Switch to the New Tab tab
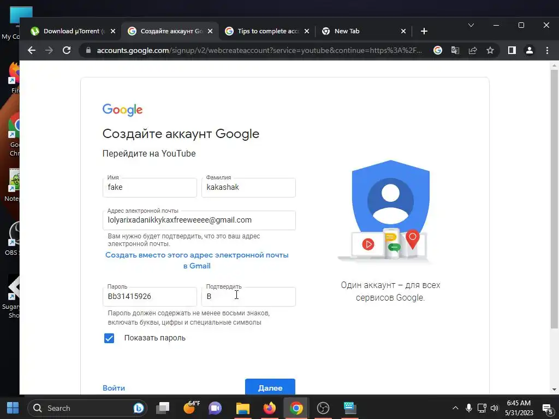The width and height of the screenshot is (559, 419). [x=364, y=31]
